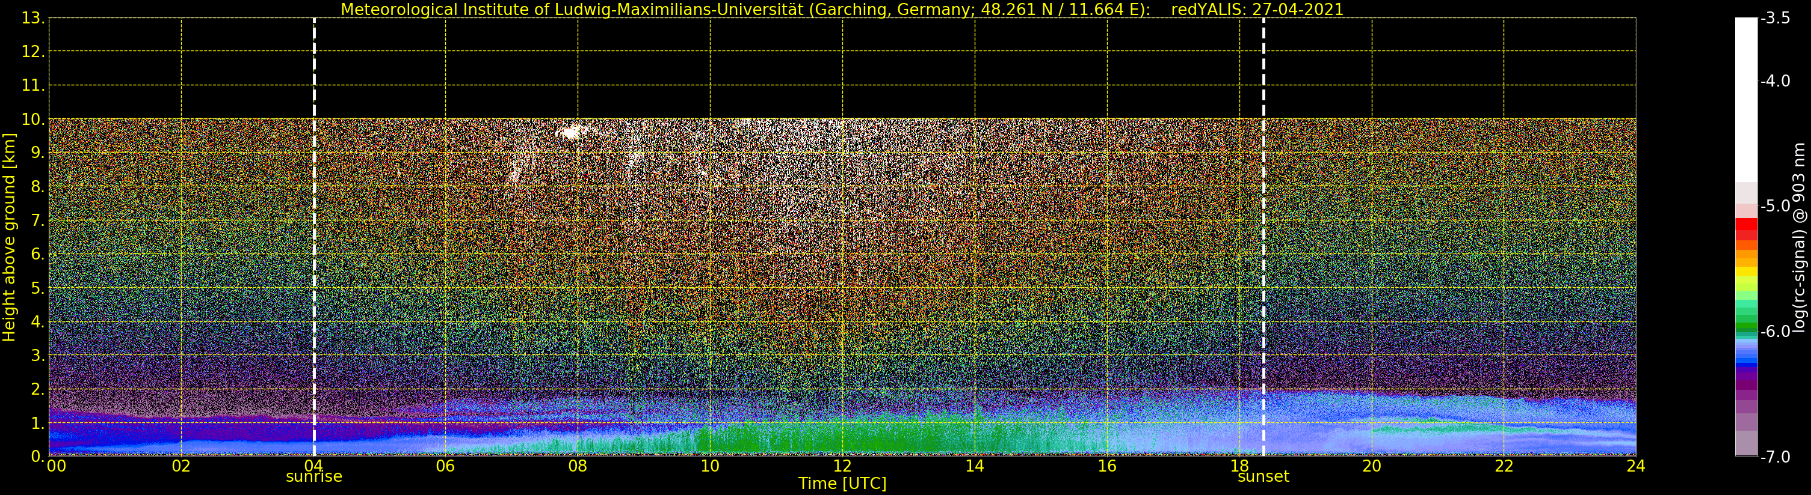This screenshot has height=495, width=1811.
Task: Click the 'sunset' label below the time axis
Action: point(1263,477)
